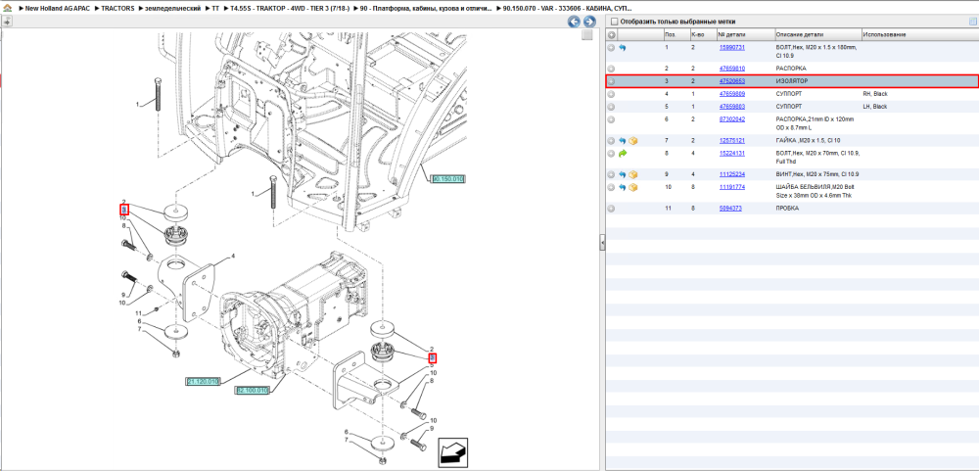Screen dimensions: 979x471
Task: Open '90 - Платформа, кабины' breadcrumb
Action: pyautogui.click(x=425, y=9)
